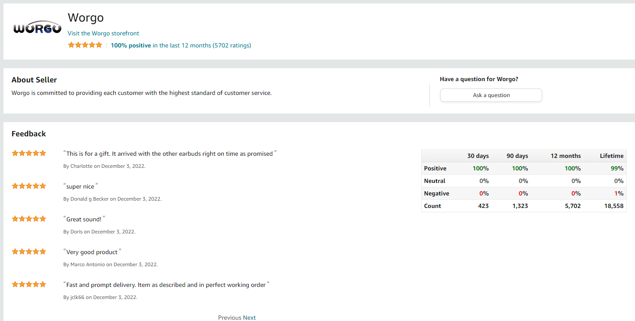Click star rating of the "Great sound!" review
The image size is (635, 321).
click(29, 219)
